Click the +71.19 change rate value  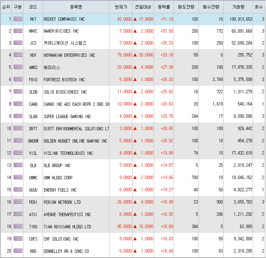tap(167, 19)
